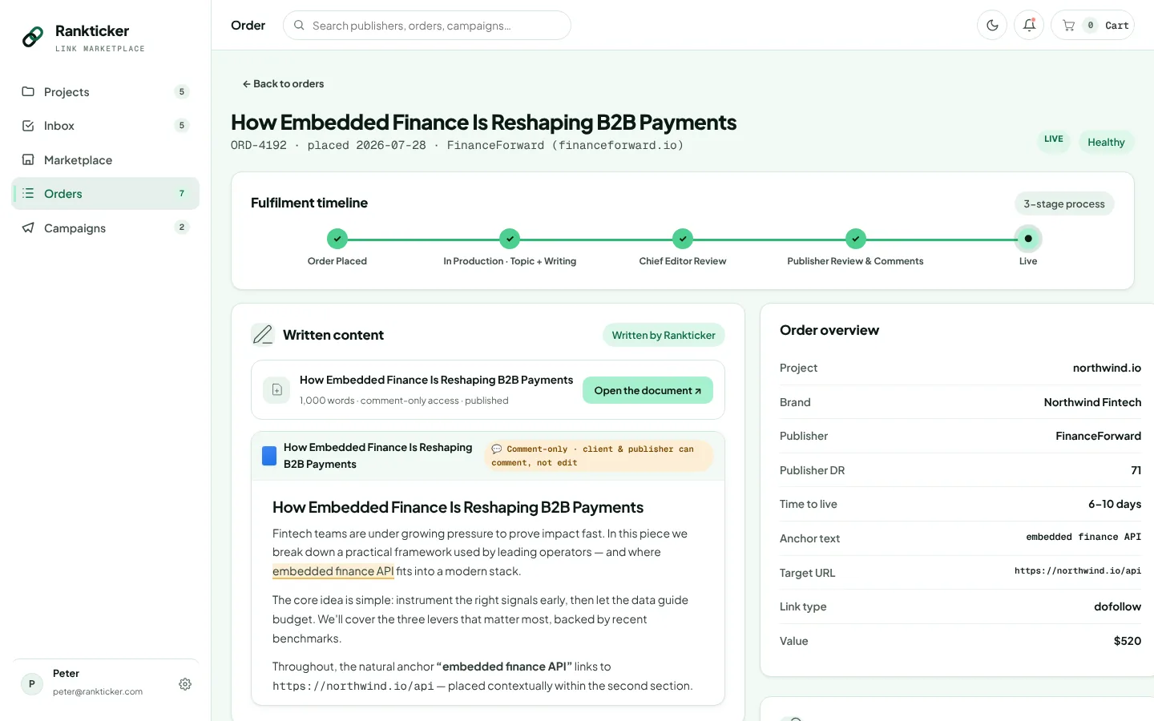
Task: Go to Marketplace in the sidebar
Action: tap(105, 160)
